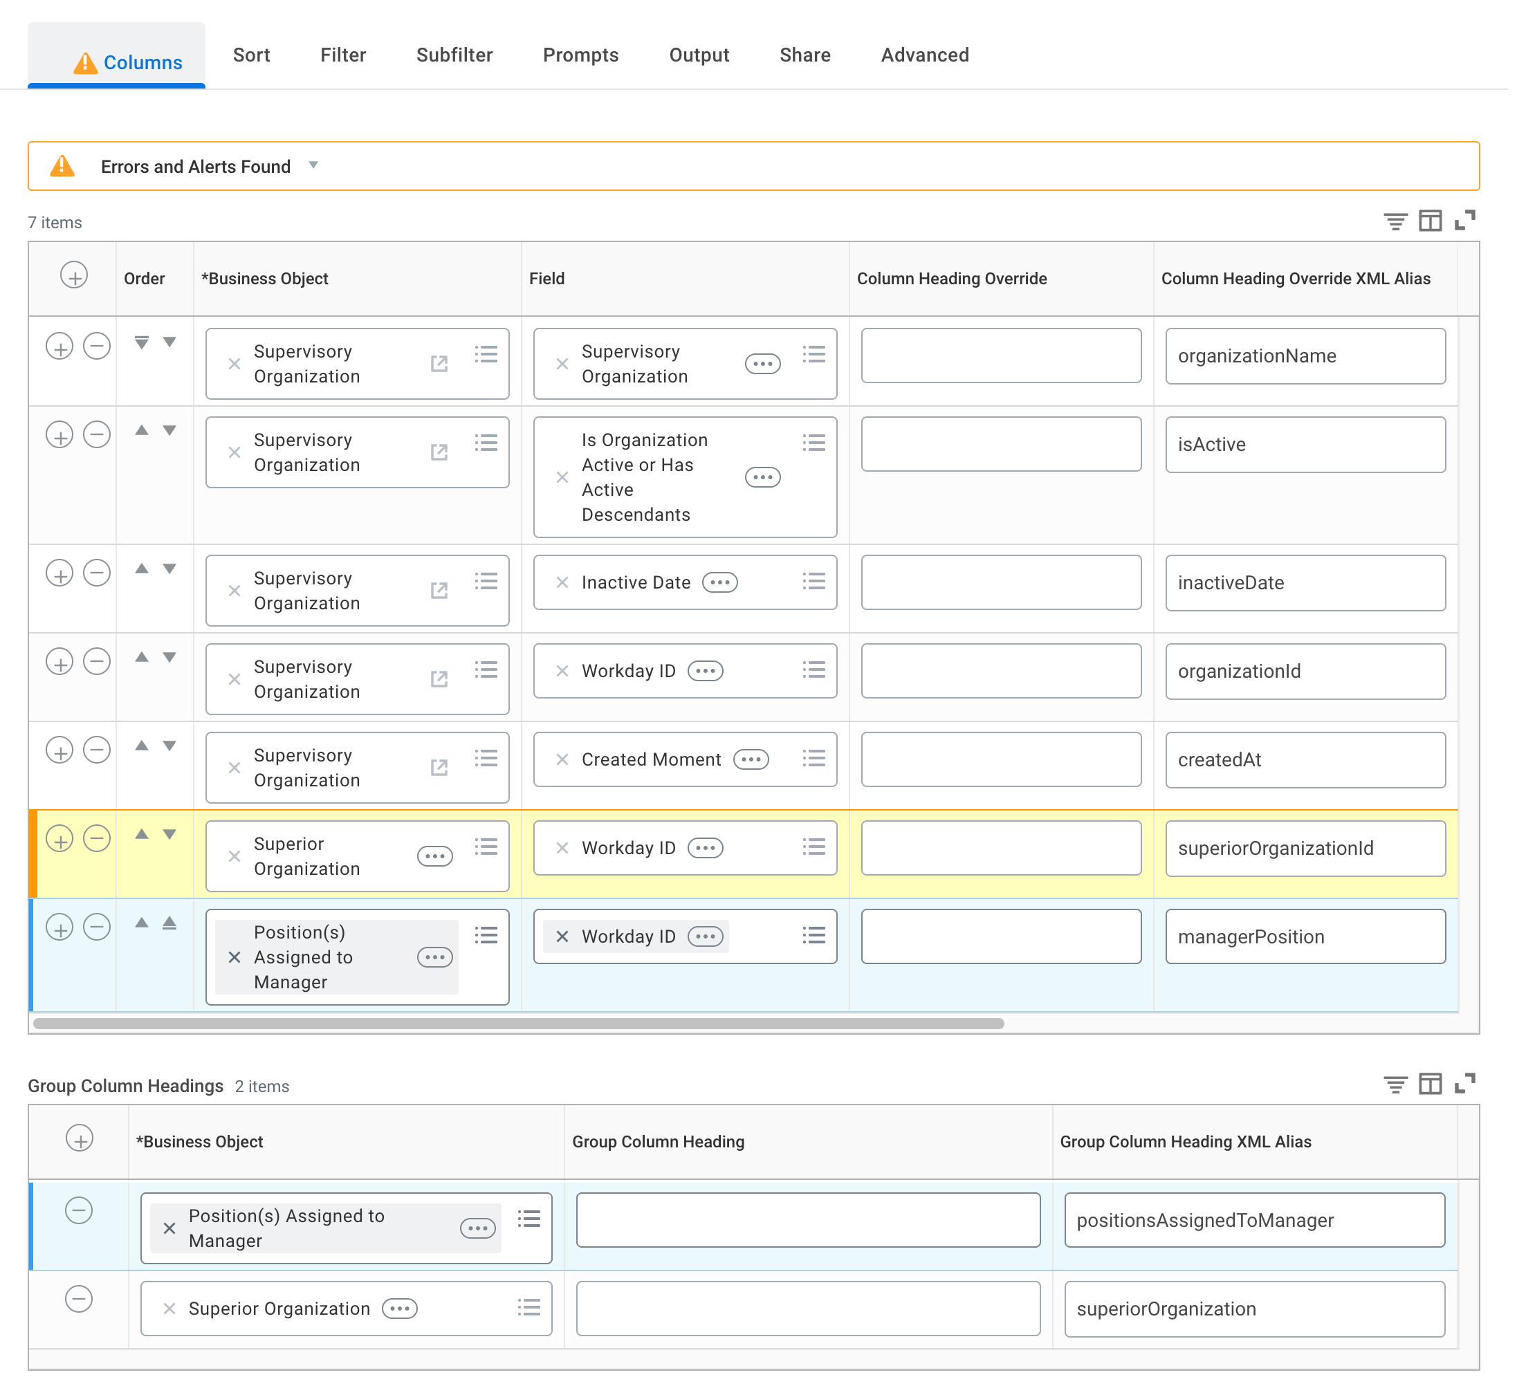Open the Prompts tab

pos(580,55)
